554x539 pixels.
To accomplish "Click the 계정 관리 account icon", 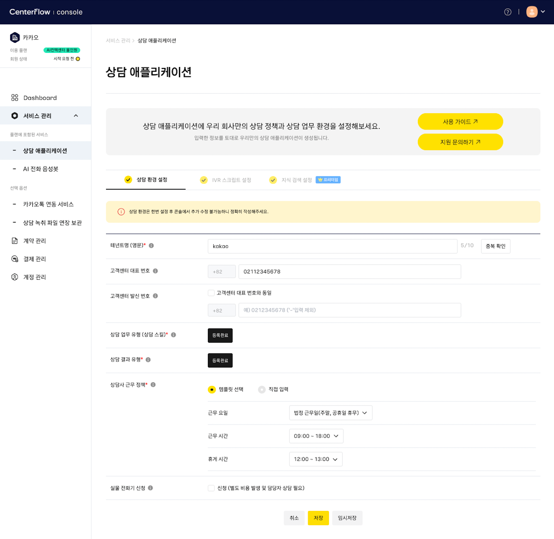I will click(15, 277).
